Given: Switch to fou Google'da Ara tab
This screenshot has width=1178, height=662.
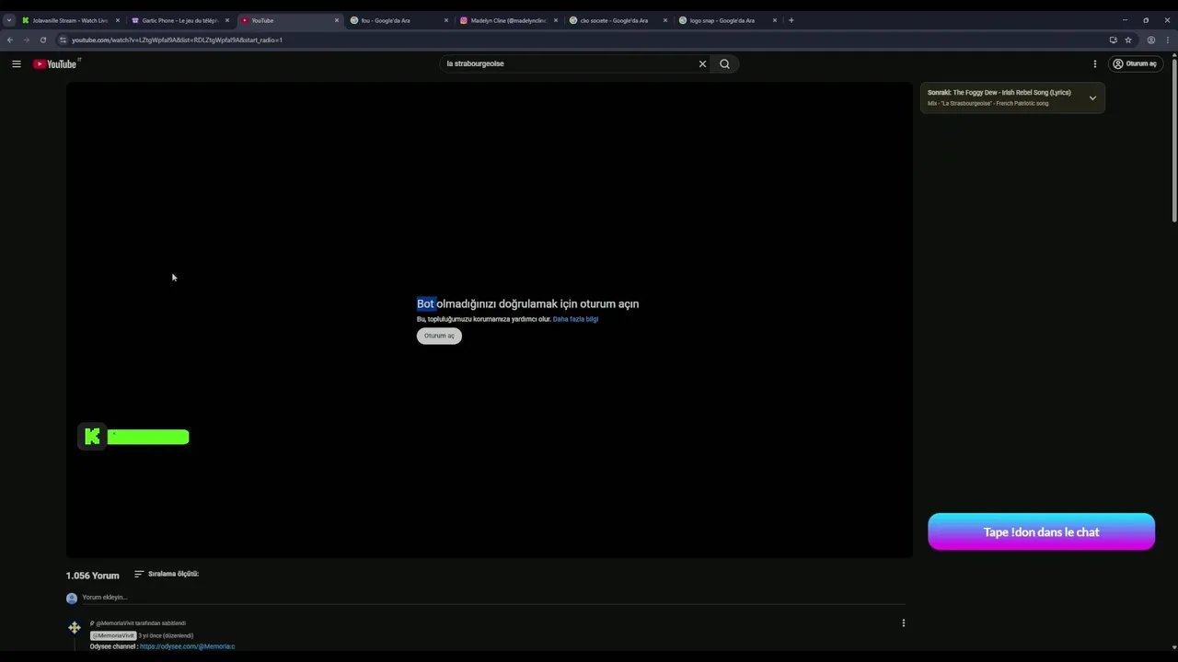Looking at the screenshot, I should click(x=398, y=20).
